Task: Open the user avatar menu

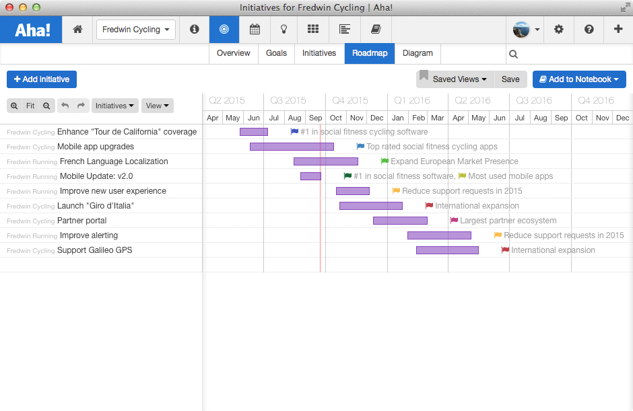Action: click(x=526, y=30)
